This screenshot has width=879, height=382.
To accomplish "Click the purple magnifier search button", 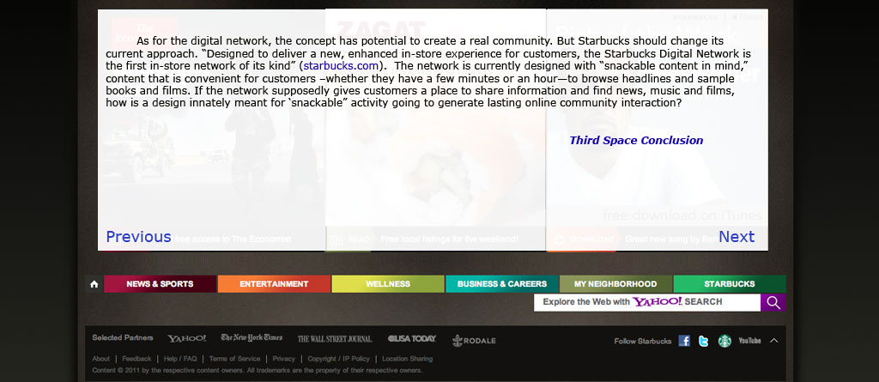I will (x=773, y=302).
